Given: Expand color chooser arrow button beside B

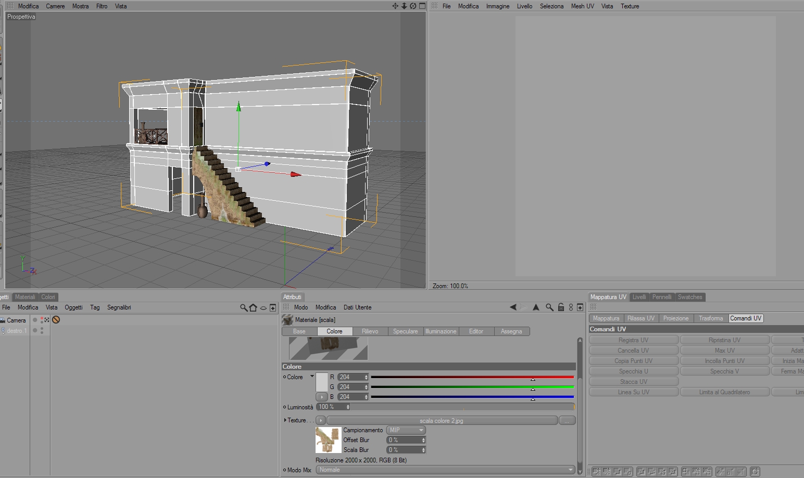Looking at the screenshot, I should 322,397.
